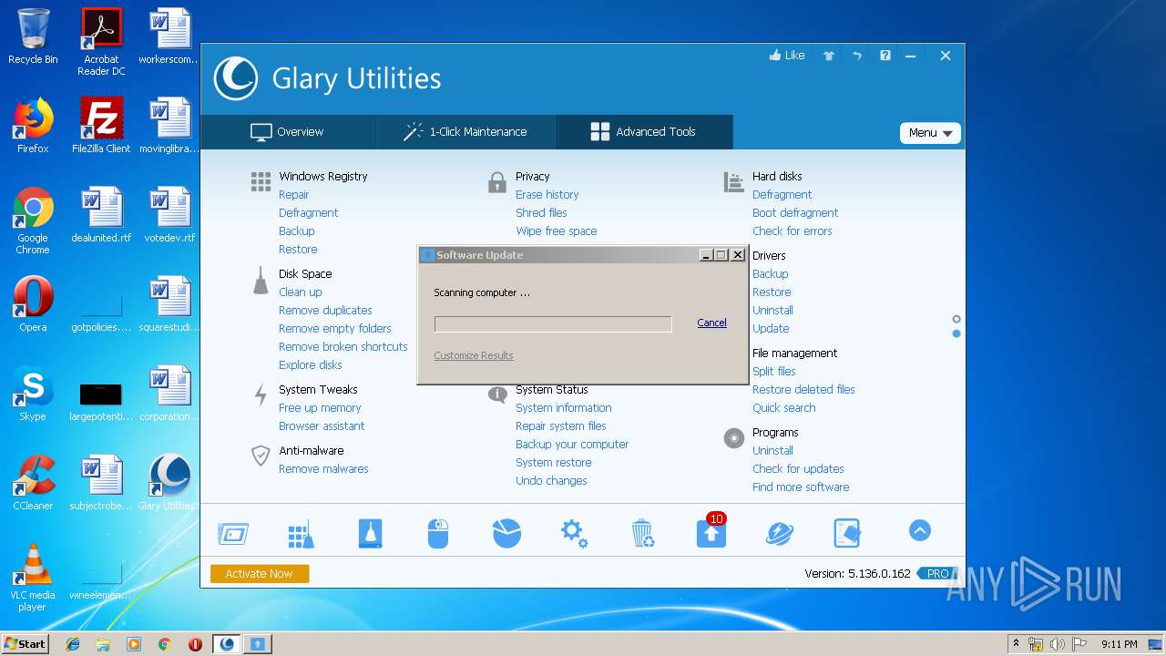
Task: Open the Software Update icon with badge 10
Action: (x=711, y=530)
